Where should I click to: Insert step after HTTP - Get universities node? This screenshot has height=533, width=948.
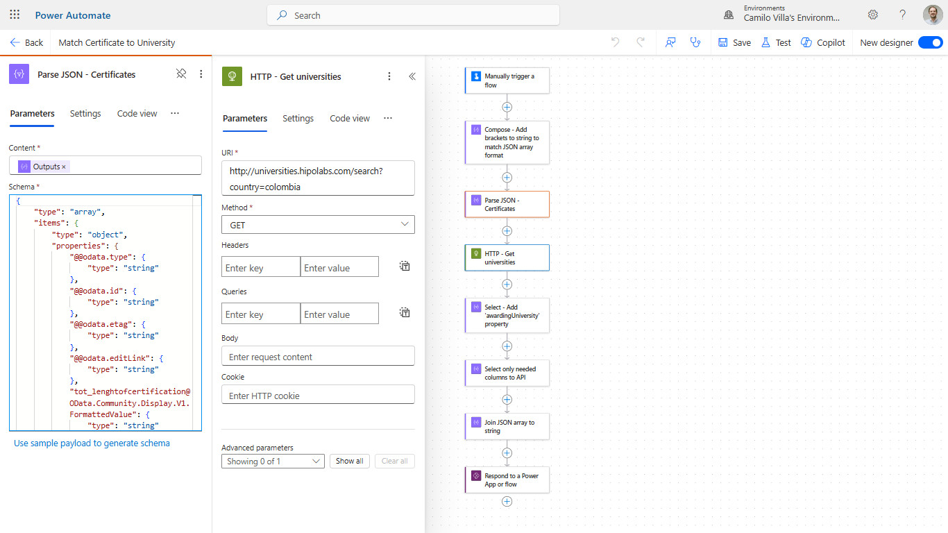(507, 285)
